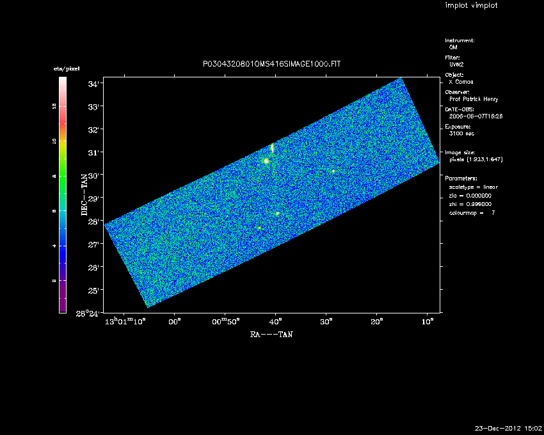Click the faint source below 28' near RA 43s
The width and height of the screenshot is (544, 435).
[x=259, y=228]
